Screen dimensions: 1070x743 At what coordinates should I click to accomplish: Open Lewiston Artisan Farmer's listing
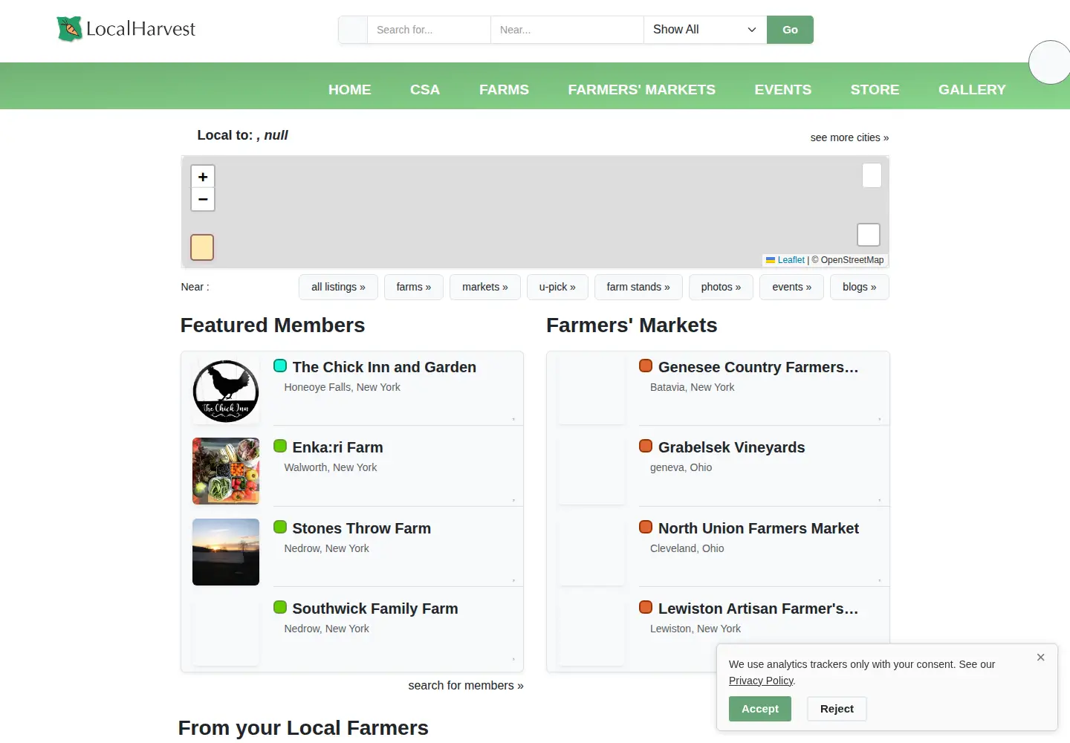click(x=758, y=609)
